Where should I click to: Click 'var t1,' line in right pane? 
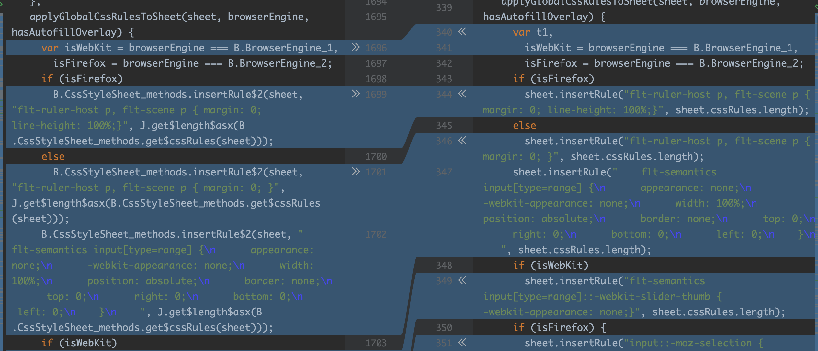click(532, 32)
